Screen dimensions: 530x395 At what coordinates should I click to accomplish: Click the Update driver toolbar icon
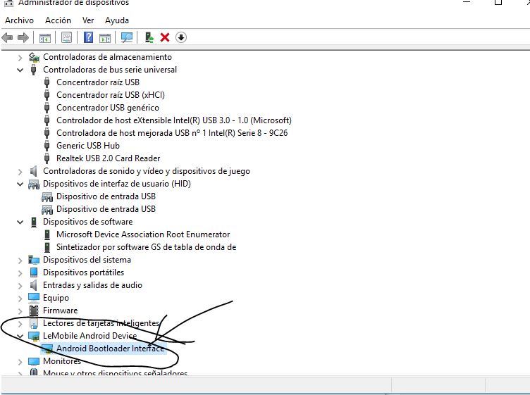point(149,37)
